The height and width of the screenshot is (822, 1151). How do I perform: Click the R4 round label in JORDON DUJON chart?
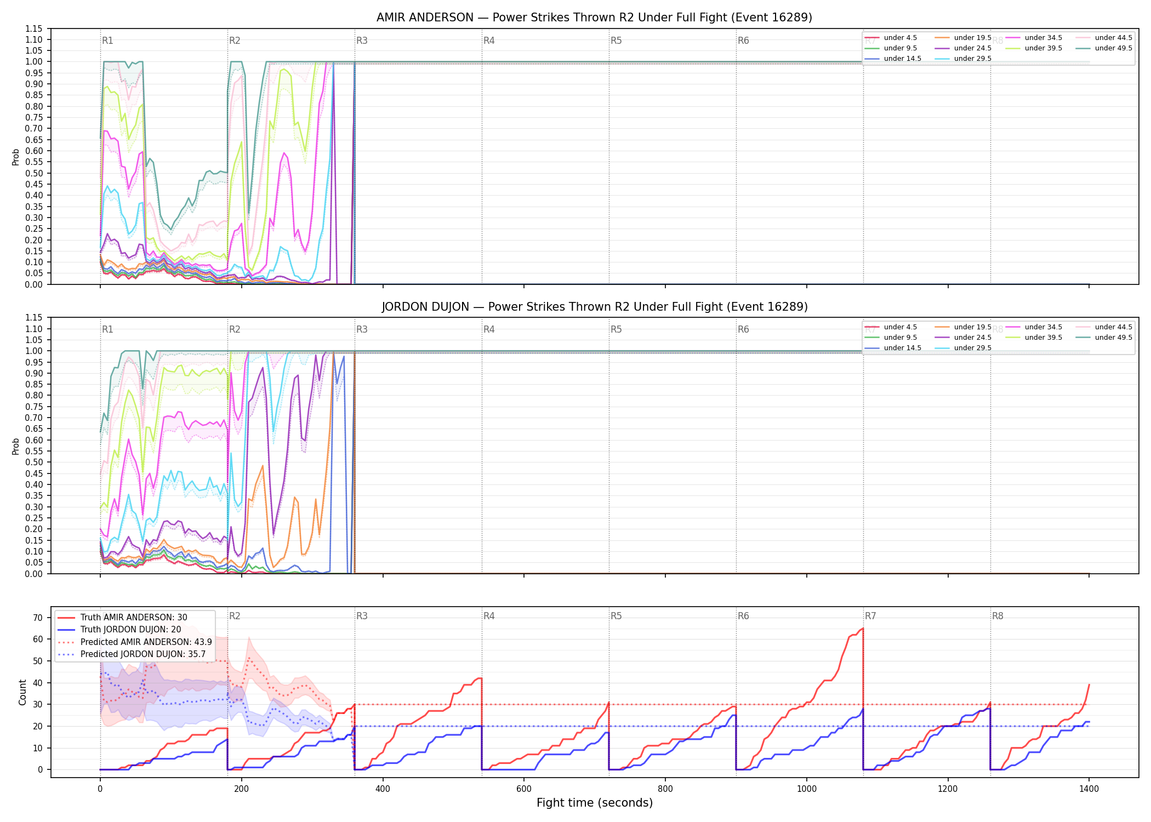[489, 329]
